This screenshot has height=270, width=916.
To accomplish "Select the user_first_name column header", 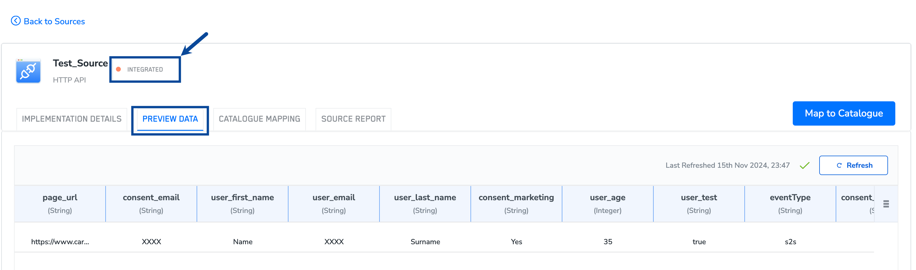I will click(x=242, y=203).
